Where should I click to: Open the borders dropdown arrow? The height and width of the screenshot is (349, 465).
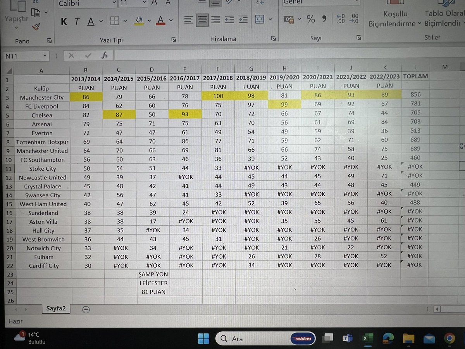tap(125, 21)
